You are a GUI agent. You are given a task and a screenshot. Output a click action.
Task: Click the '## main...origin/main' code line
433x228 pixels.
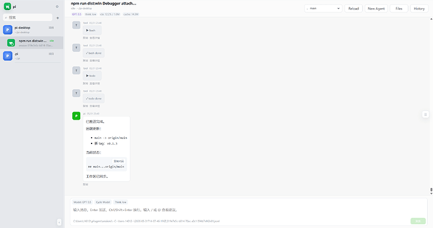pyautogui.click(x=106, y=167)
